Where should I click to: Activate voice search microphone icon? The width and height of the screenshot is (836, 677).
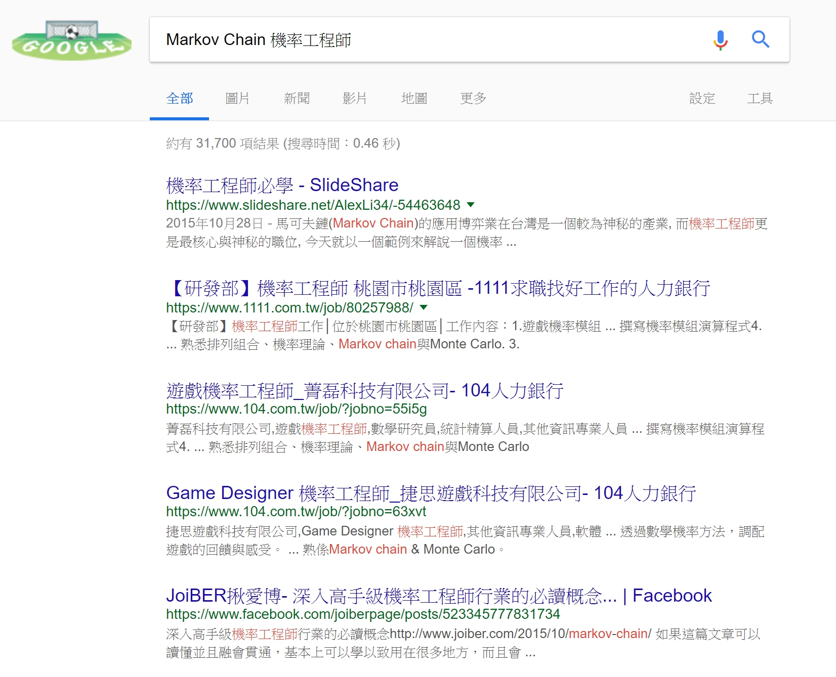[720, 39]
